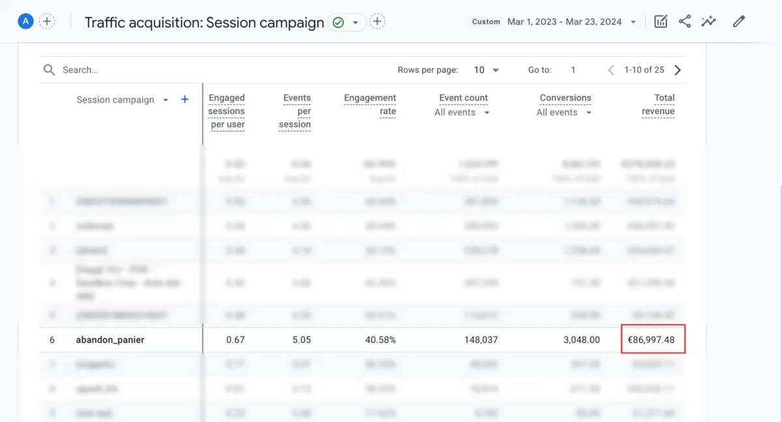Go to the next page of rows
Image resolution: width=782 pixels, height=422 pixels.
tap(678, 70)
